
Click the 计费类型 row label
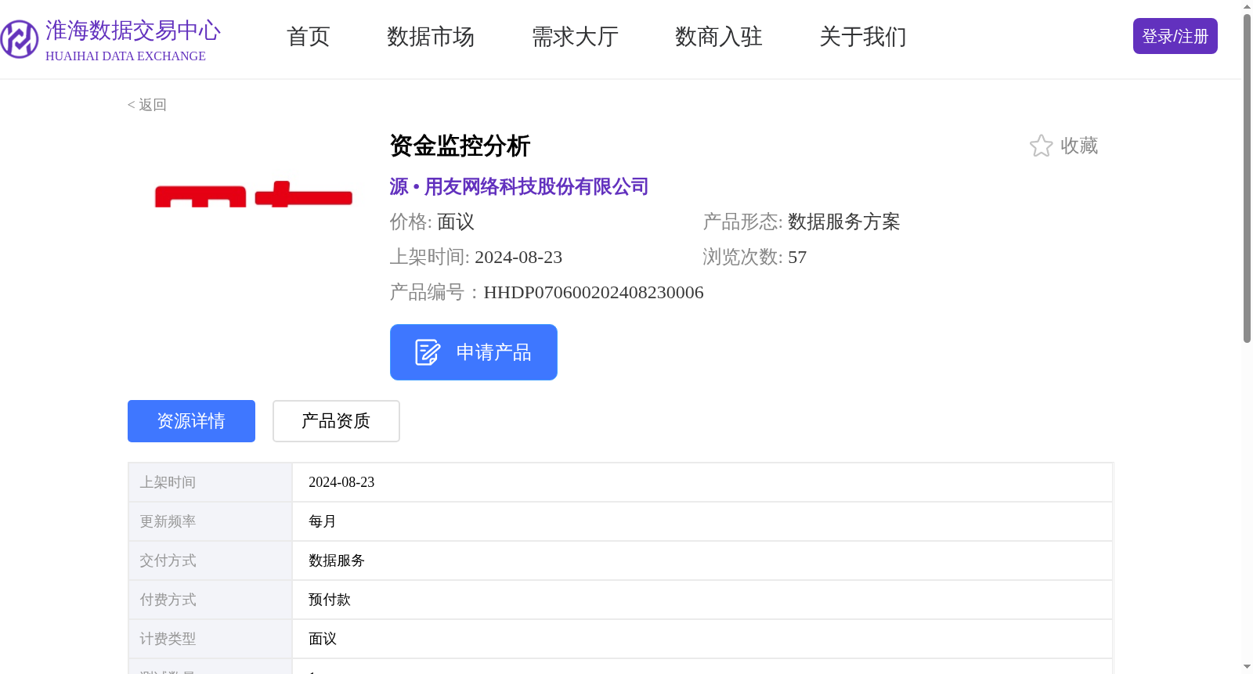click(168, 639)
